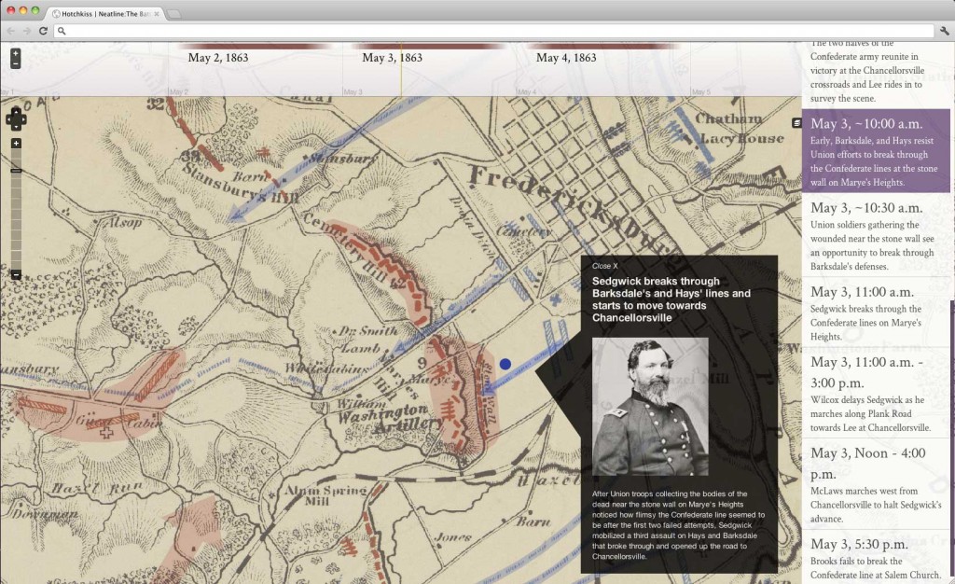Open a new browser tab
This screenshot has width=955, height=584.
(x=173, y=13)
